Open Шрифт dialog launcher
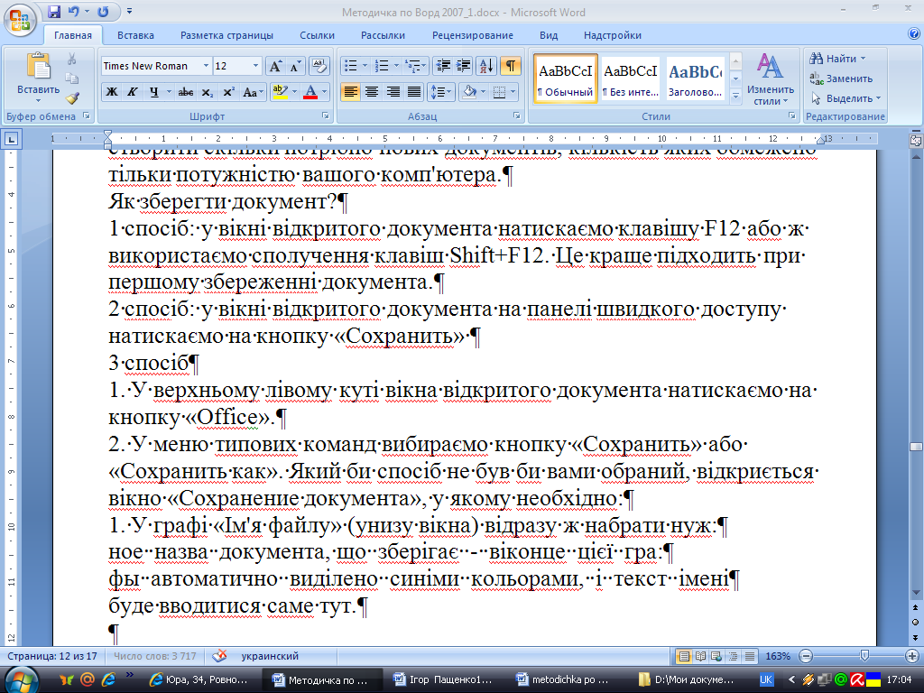The width and height of the screenshot is (924, 693). tap(325, 116)
